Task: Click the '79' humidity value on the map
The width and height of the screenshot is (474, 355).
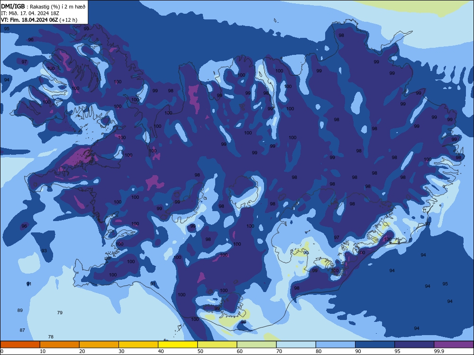Action: 60,313
